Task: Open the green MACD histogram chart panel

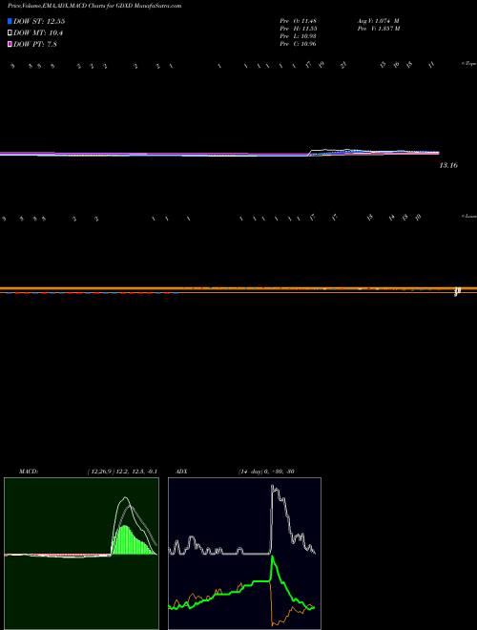Action: (81, 554)
